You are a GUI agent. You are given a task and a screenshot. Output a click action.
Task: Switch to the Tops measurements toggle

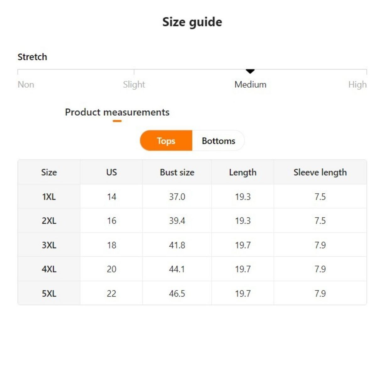pyautogui.click(x=166, y=141)
